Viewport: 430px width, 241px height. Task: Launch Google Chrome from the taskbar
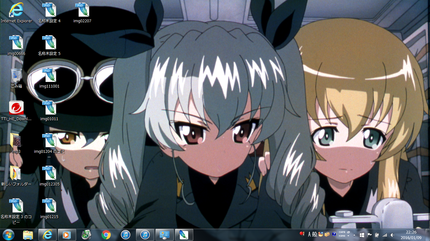click(x=106, y=235)
